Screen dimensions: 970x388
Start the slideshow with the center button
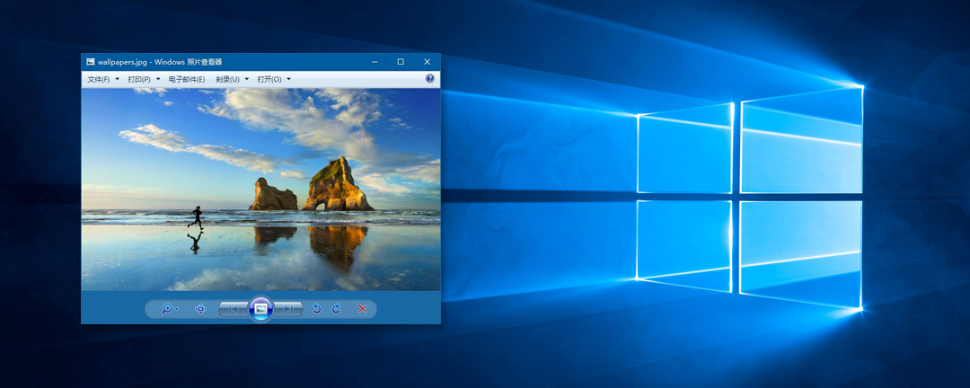[x=260, y=309]
